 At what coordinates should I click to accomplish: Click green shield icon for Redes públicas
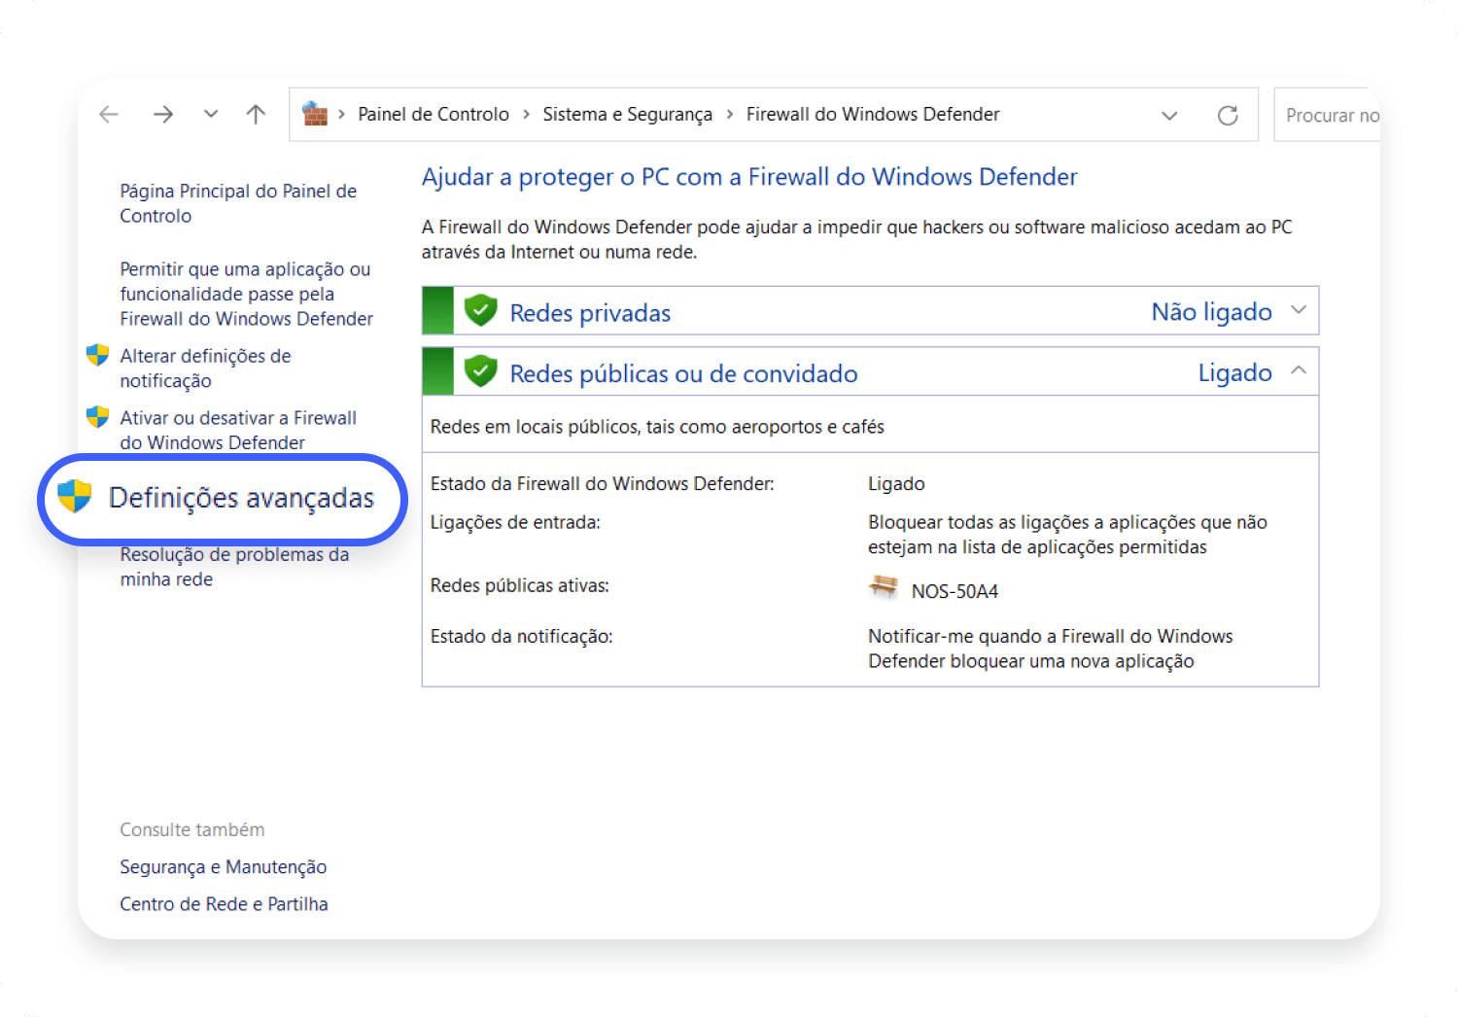(x=481, y=371)
